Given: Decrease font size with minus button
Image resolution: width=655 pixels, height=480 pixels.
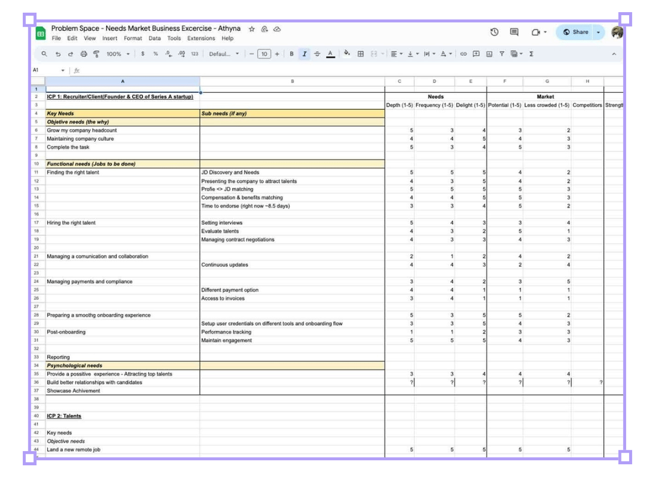Looking at the screenshot, I should pyautogui.click(x=251, y=54).
